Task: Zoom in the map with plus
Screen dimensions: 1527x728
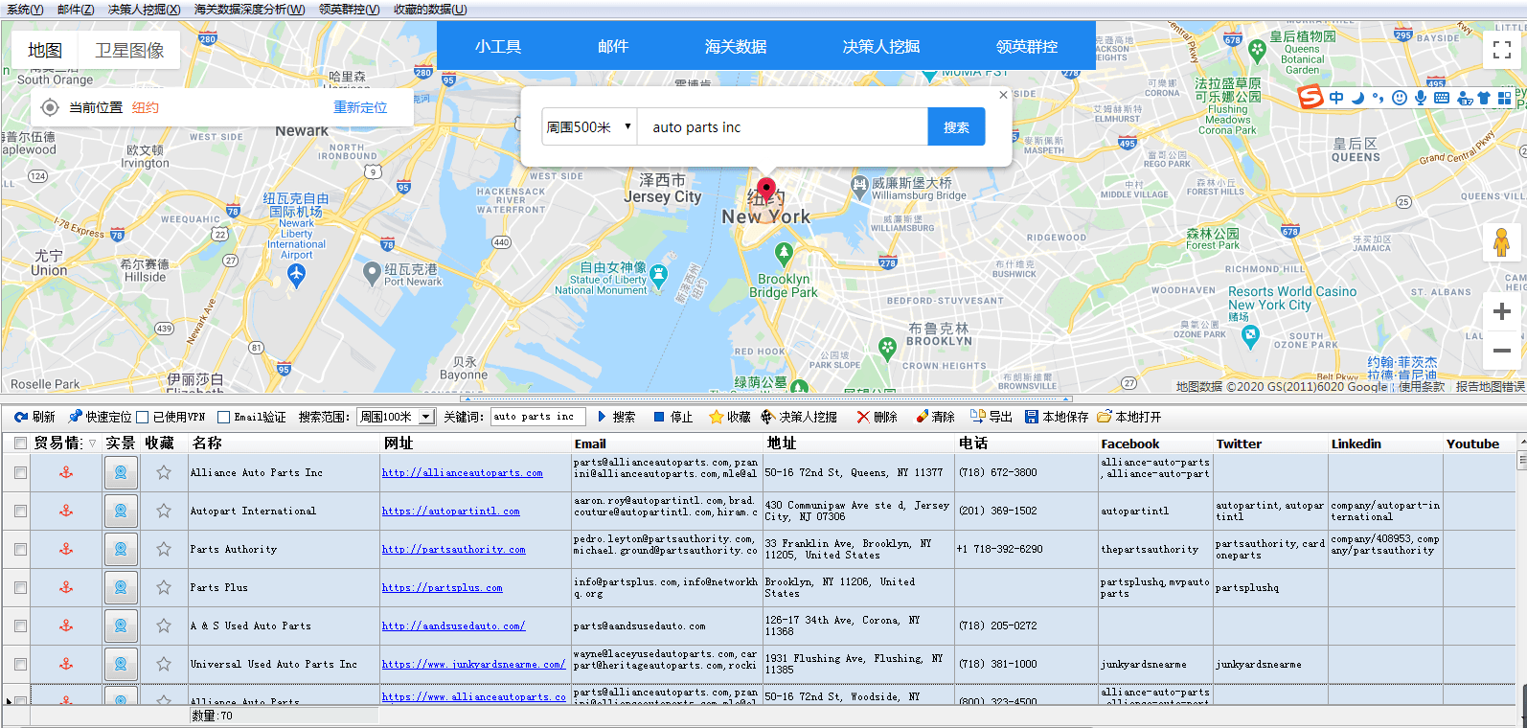Action: click(1502, 311)
